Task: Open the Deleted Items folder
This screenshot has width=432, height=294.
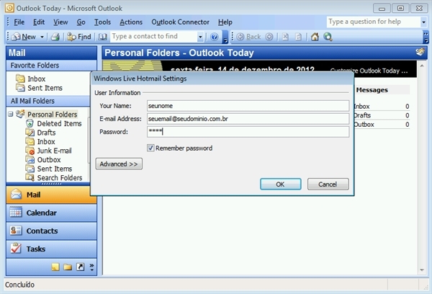Action: pyautogui.click(x=54, y=123)
